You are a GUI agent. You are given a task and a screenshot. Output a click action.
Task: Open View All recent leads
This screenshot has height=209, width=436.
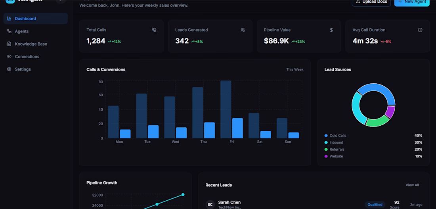(412, 185)
